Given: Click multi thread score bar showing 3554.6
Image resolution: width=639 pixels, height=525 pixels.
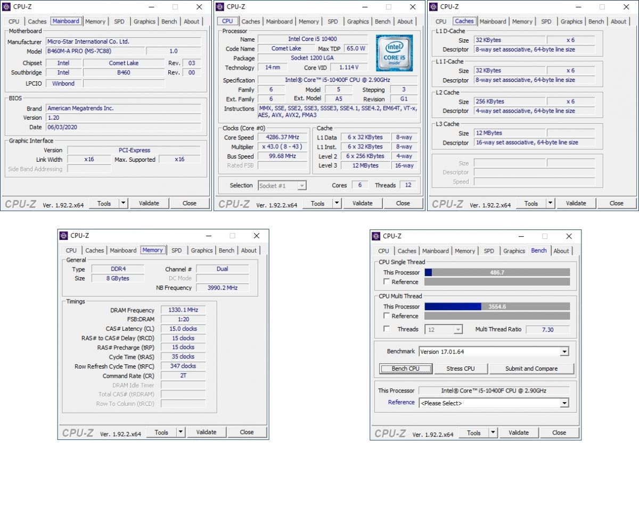Looking at the screenshot, I should pyautogui.click(x=497, y=306).
